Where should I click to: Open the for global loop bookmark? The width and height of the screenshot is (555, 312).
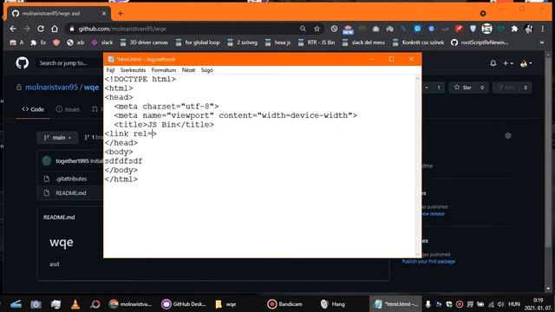(x=198, y=42)
